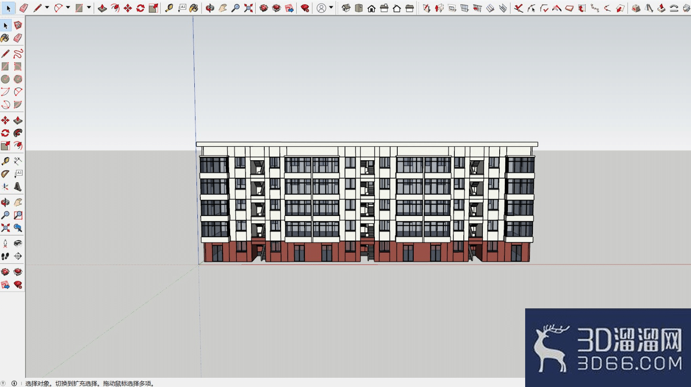Pick the 3D Text tool in left palette
The image size is (691, 387).
coord(18,187)
